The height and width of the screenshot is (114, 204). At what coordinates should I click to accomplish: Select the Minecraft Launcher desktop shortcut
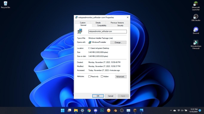196,6
